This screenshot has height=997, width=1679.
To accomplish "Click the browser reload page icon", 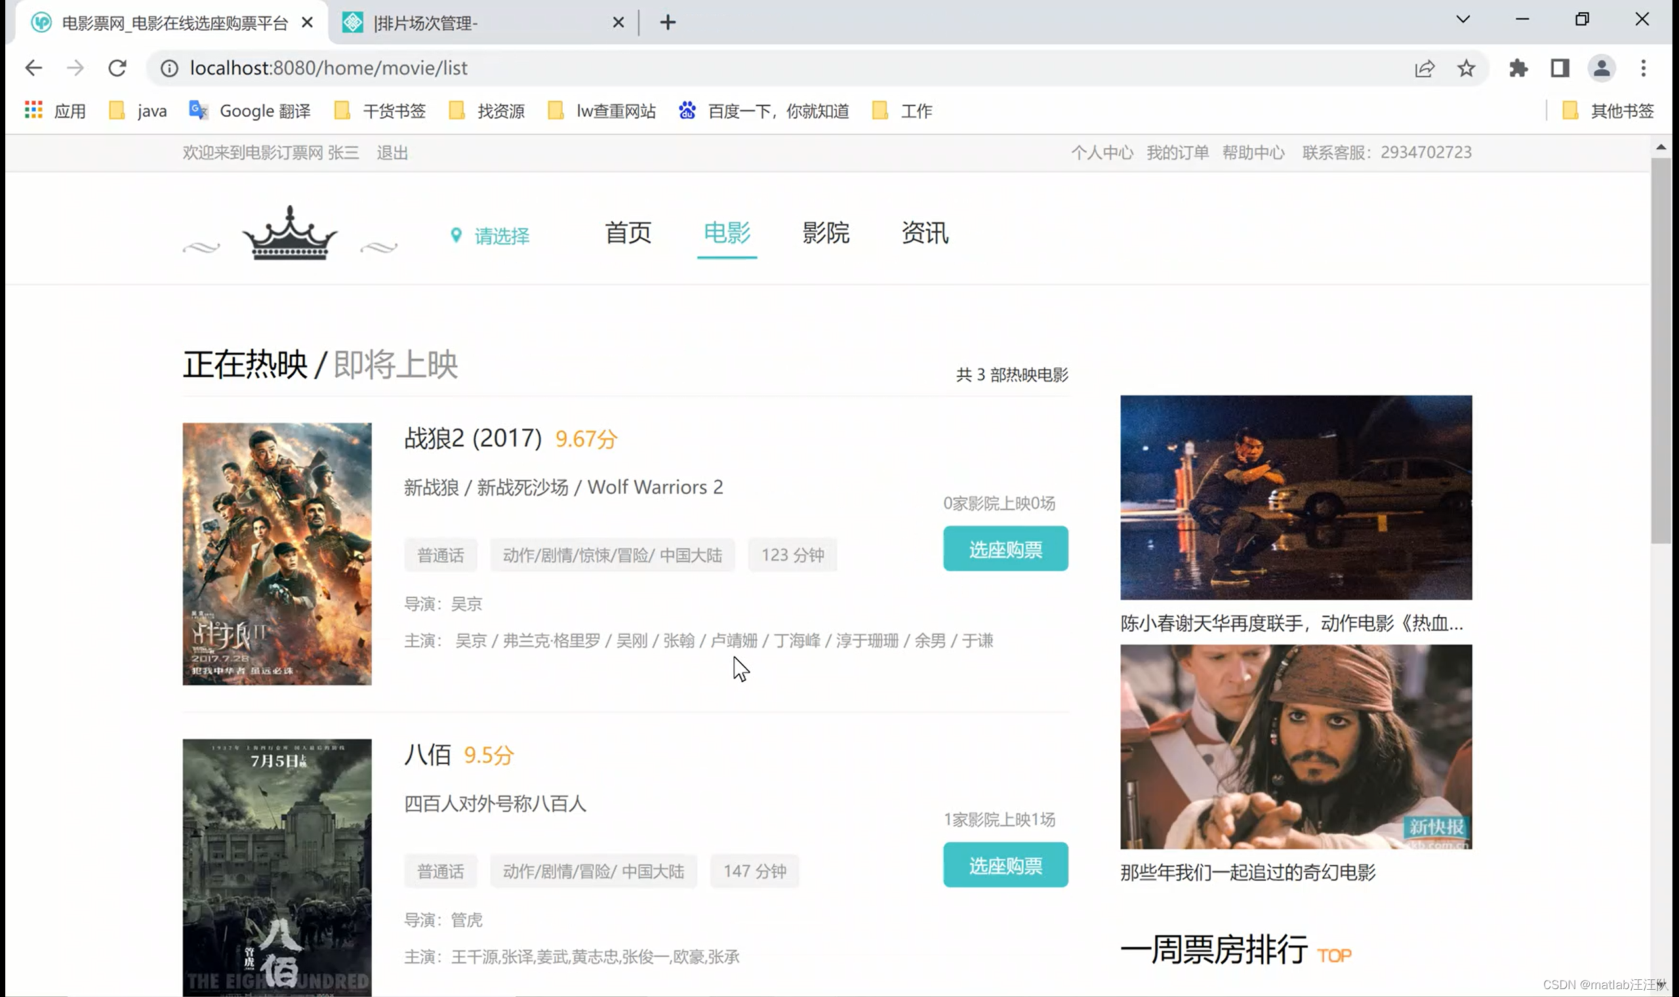I will pyautogui.click(x=117, y=68).
